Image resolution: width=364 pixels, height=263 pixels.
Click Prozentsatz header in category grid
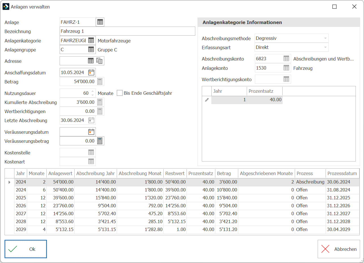[265, 91]
